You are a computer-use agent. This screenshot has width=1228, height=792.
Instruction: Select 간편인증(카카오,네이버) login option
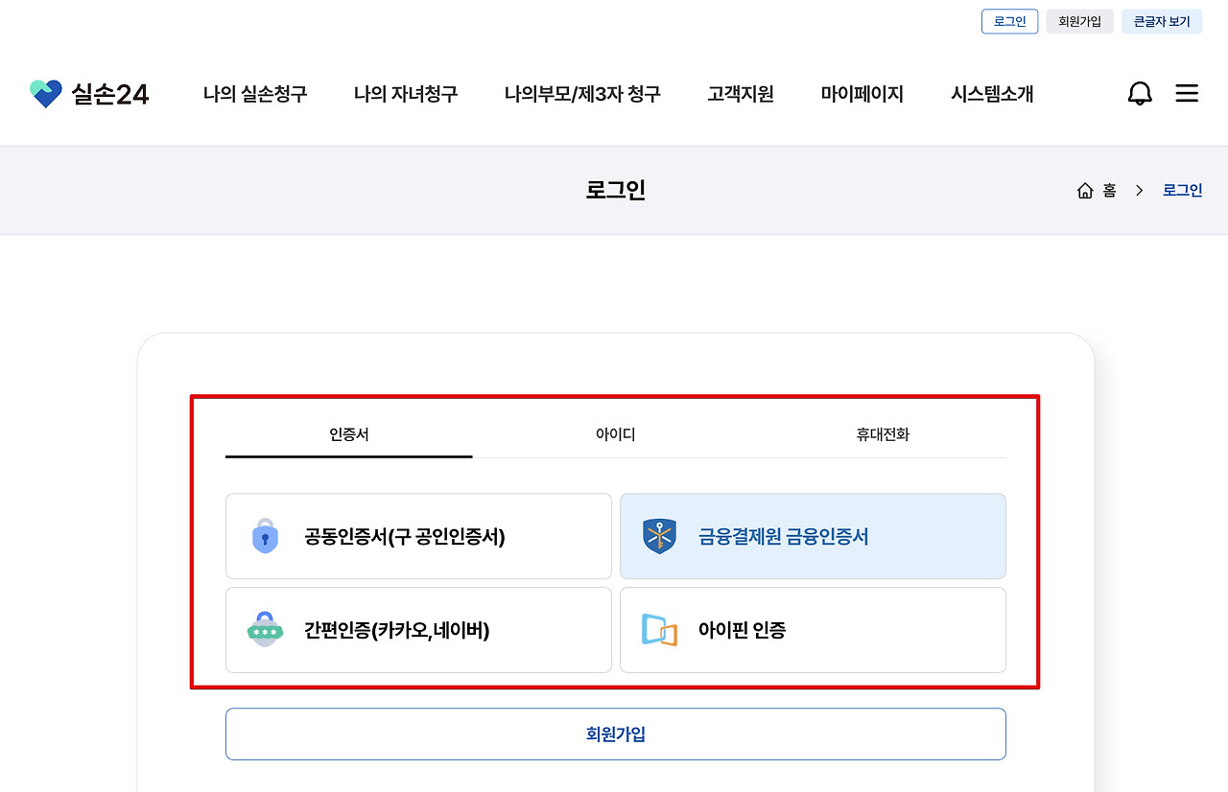(x=418, y=630)
